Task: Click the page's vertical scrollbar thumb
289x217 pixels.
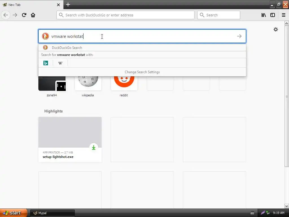Action: [x=287, y=96]
